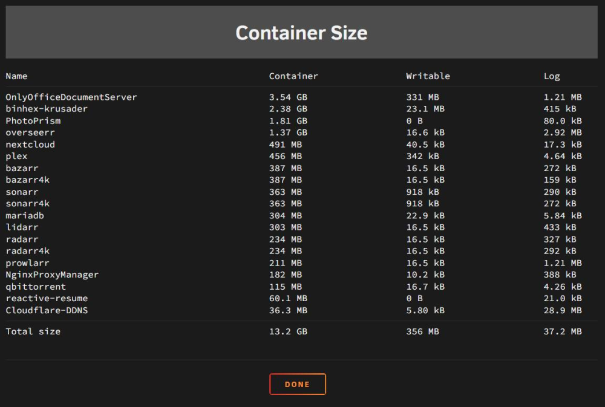Click the plex container name
Viewport: 605px width, 407px height.
coord(16,156)
